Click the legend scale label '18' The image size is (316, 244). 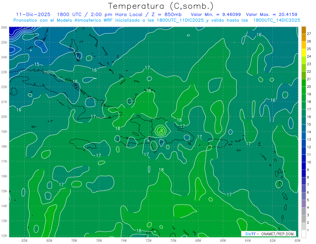click(309, 102)
